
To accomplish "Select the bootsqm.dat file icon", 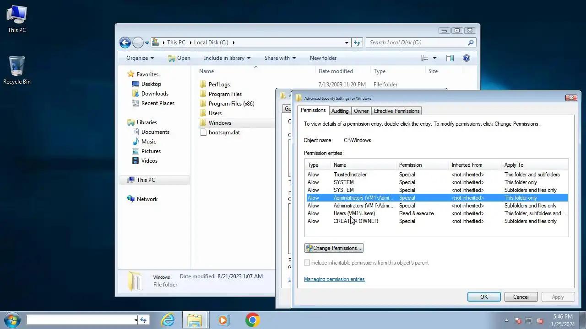I will coord(203,133).
